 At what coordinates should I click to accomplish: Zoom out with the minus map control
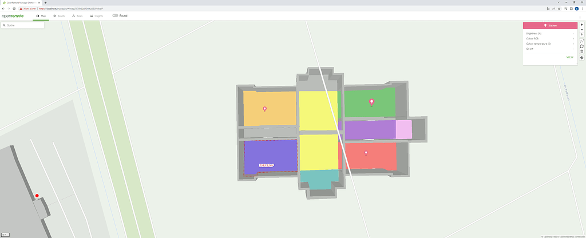[x=581, y=30]
